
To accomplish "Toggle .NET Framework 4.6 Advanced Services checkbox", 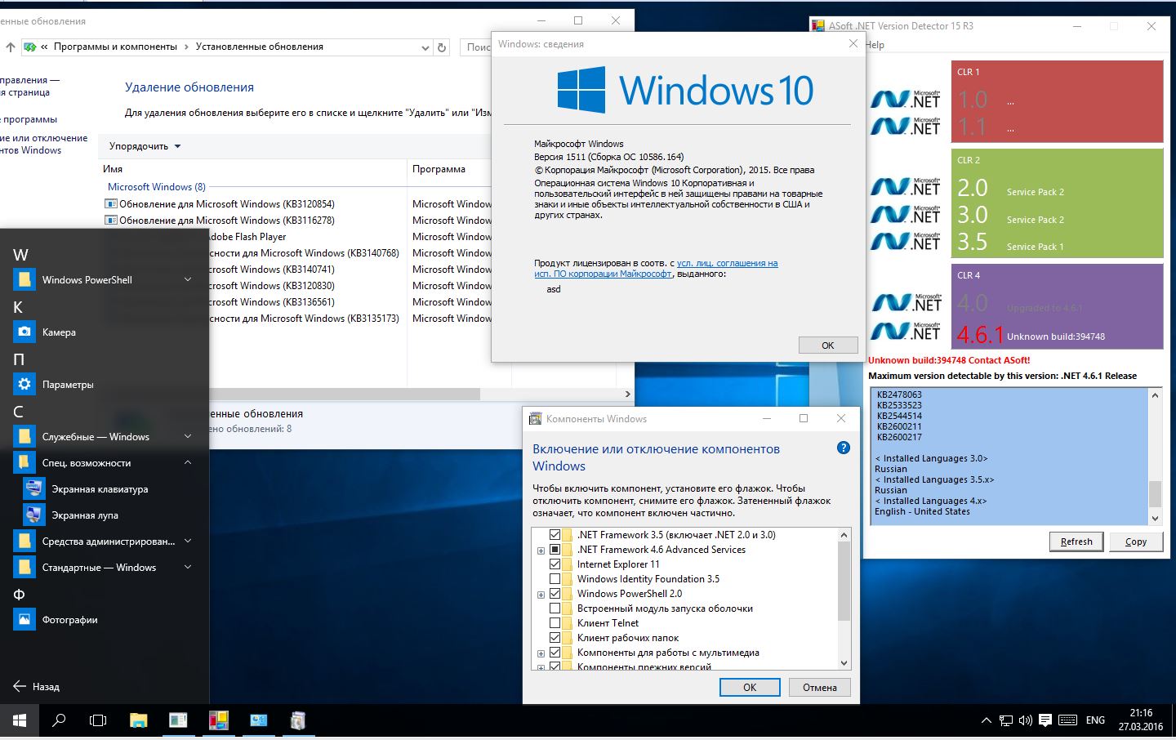I will point(555,550).
